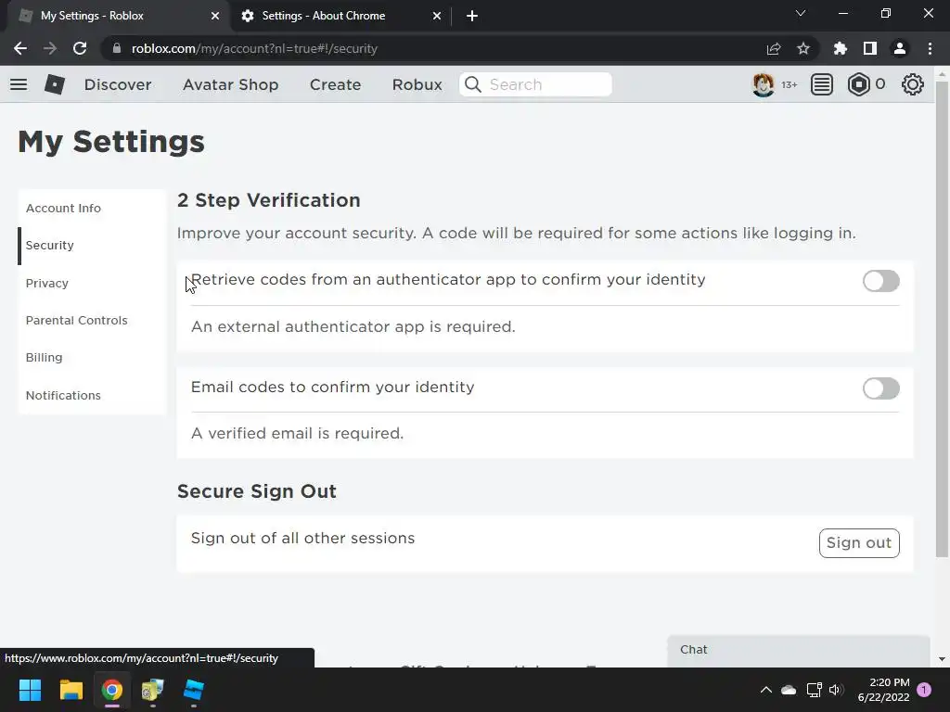Open the Avatar Shop link

[x=230, y=84]
